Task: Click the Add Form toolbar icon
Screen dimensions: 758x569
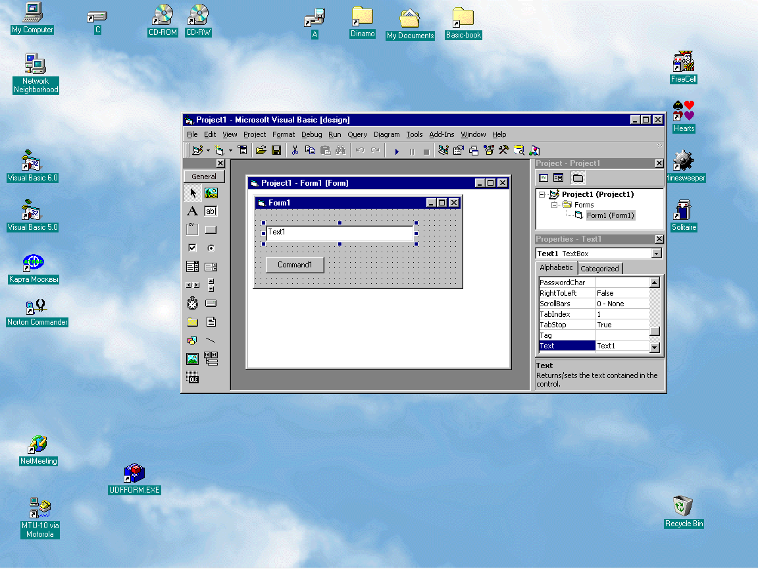Action: (x=220, y=150)
